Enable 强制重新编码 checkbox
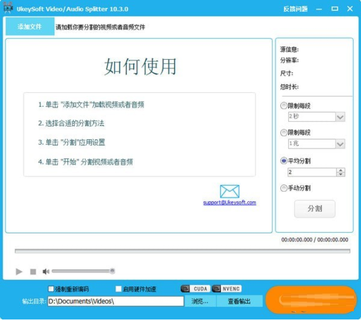 tap(51, 288)
